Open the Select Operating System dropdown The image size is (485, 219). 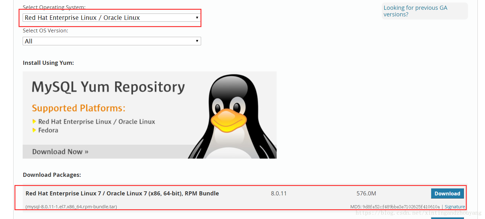[112, 18]
